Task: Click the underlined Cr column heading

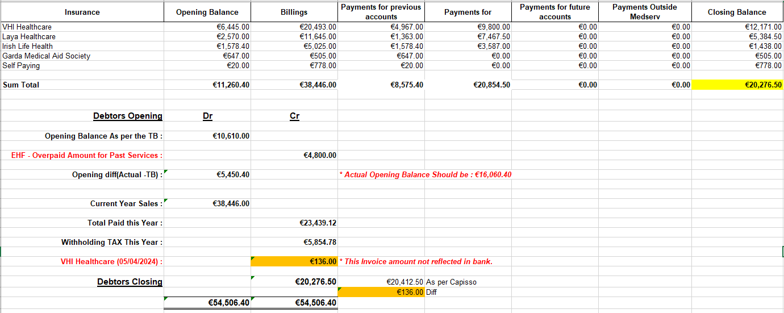Action: pos(294,116)
